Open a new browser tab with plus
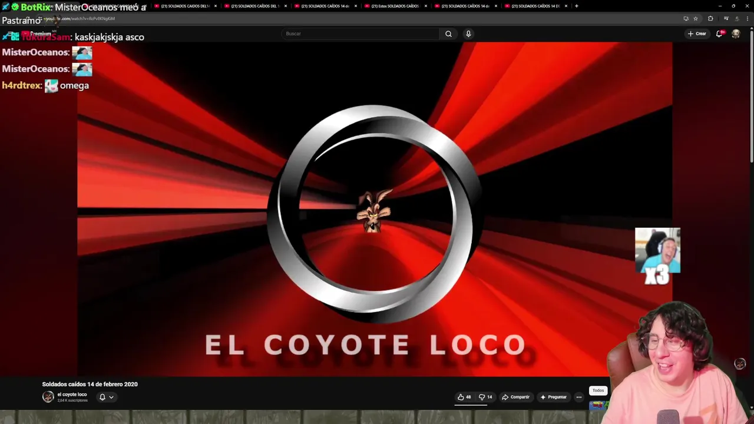The width and height of the screenshot is (754, 424). point(576,6)
